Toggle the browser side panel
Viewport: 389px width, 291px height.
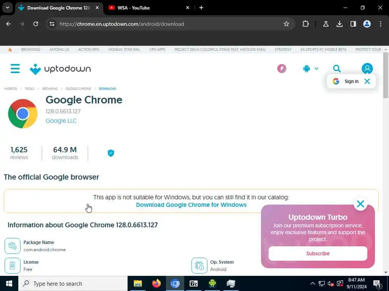click(x=353, y=24)
